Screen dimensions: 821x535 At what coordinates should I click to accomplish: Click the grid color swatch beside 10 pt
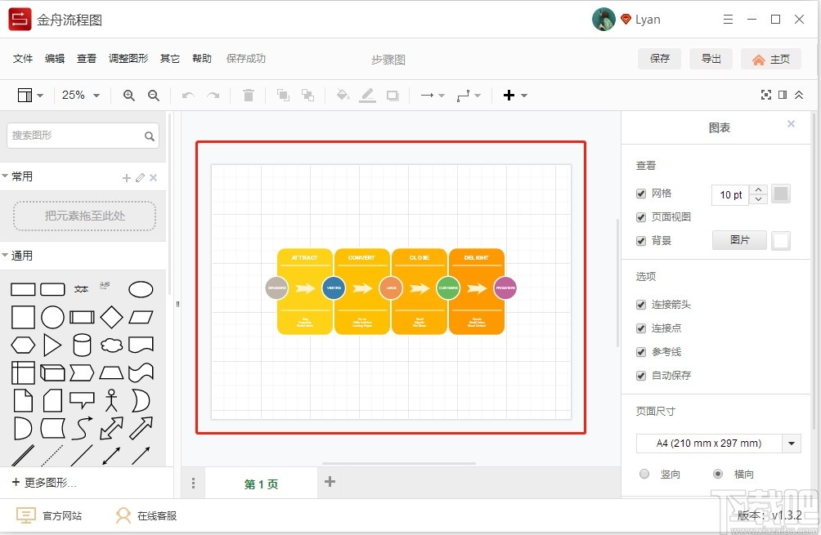pos(780,194)
